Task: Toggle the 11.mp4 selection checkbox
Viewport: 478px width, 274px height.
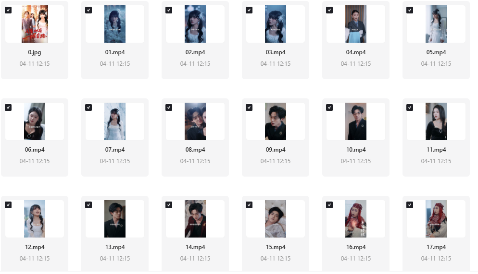Action: [410, 107]
